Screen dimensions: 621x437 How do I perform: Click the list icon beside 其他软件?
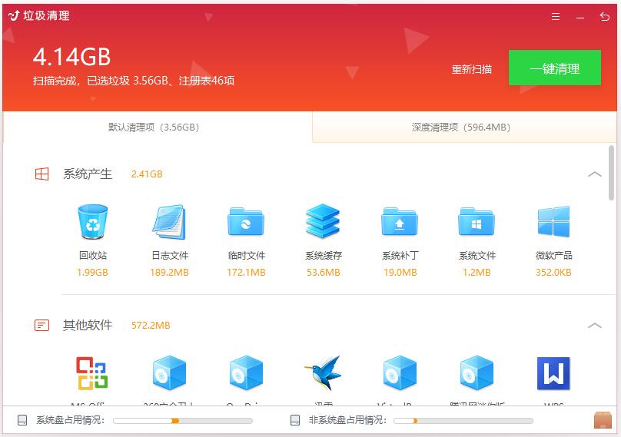click(x=42, y=326)
